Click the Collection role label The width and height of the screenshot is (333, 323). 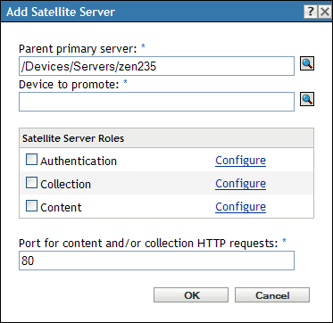(x=65, y=184)
